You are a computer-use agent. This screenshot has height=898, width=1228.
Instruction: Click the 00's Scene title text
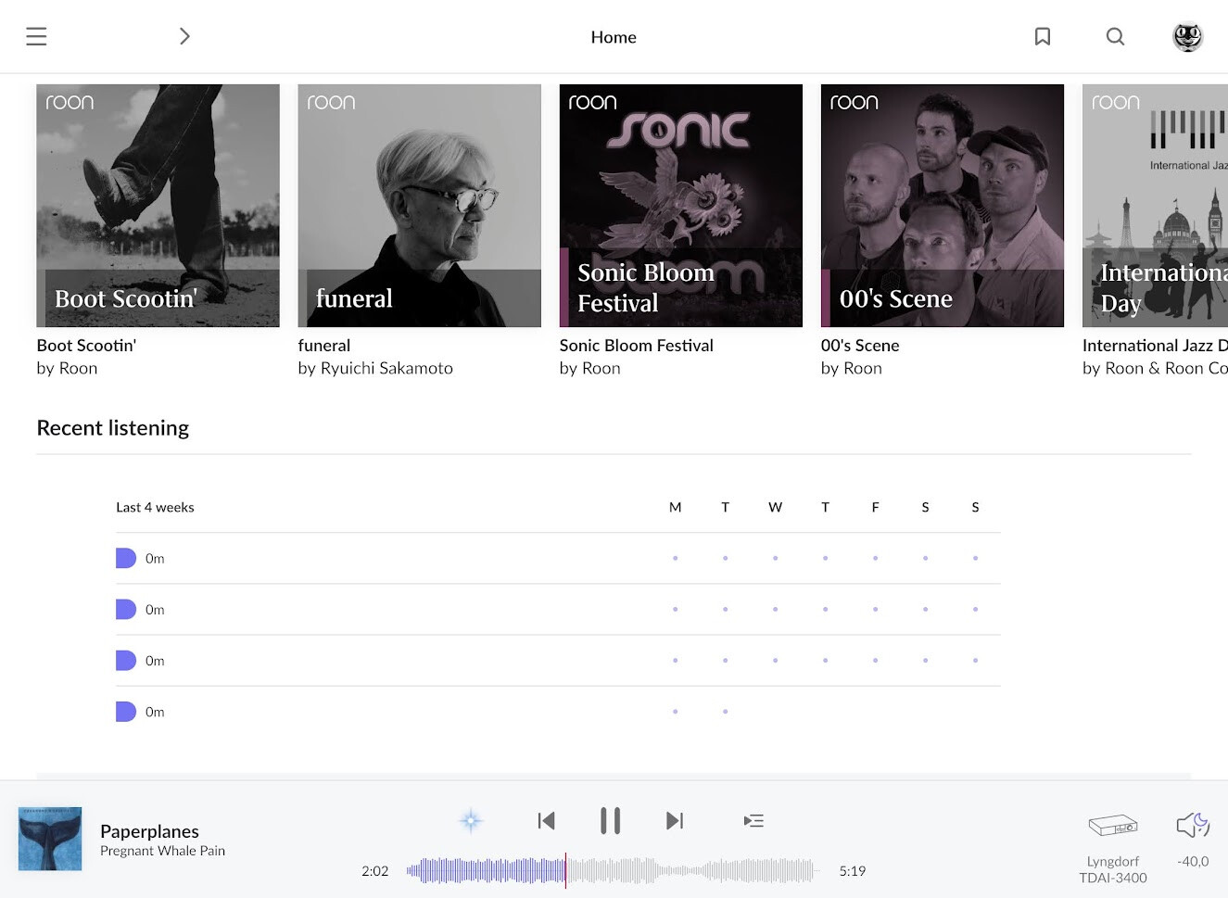tap(860, 346)
